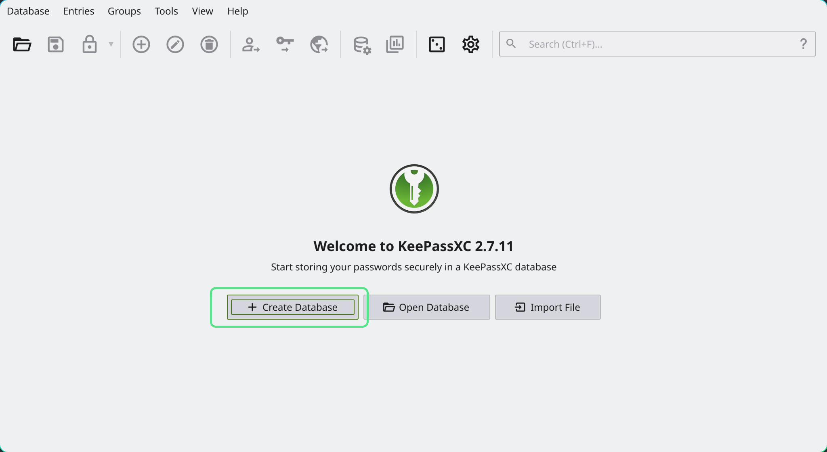The height and width of the screenshot is (452, 827).
Task: Add a new entry with the plus icon
Action: tap(141, 44)
